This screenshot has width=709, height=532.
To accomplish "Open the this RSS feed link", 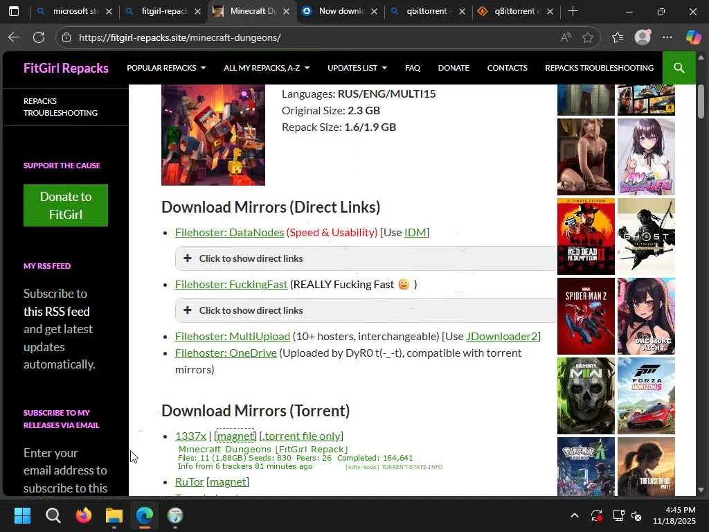I will 57,312.
